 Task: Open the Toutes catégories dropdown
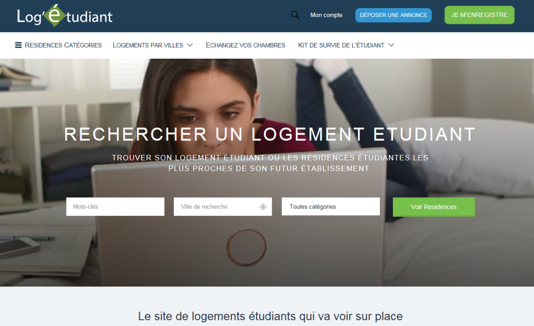point(331,207)
